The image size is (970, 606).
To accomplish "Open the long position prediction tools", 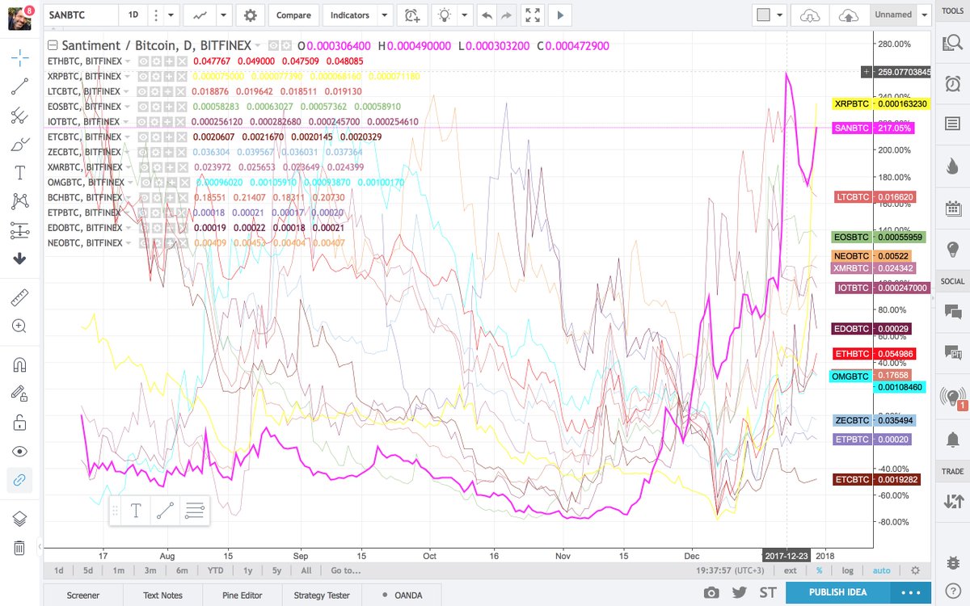I will pyautogui.click(x=20, y=230).
